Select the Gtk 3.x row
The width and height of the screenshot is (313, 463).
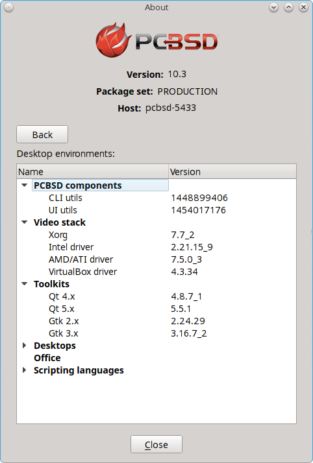(156, 333)
